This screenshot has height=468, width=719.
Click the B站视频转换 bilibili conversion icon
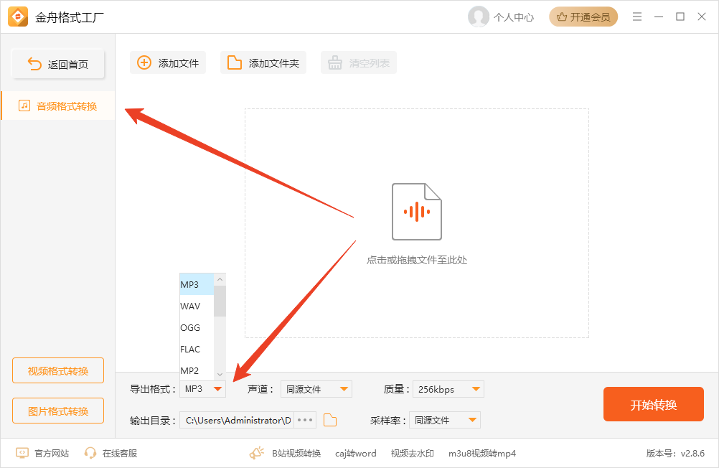[x=256, y=453]
